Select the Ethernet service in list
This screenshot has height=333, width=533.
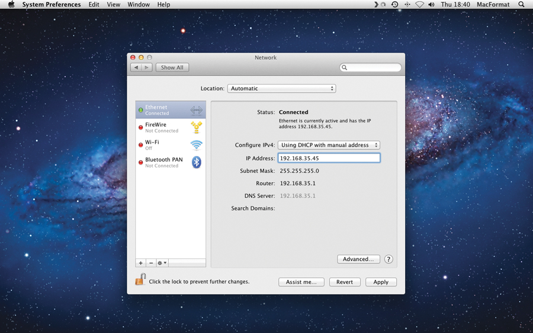(171, 109)
